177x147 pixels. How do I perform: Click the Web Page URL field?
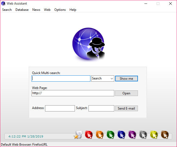point(73,93)
